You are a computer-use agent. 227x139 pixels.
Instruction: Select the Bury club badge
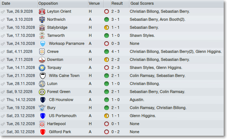(42, 108)
